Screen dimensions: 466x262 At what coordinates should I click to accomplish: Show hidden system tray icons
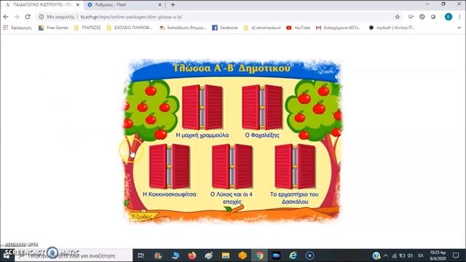[386, 255]
